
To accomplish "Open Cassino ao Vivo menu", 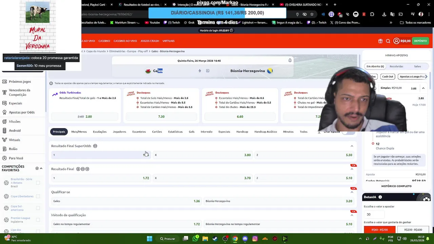I will pyautogui.click(x=125, y=41).
